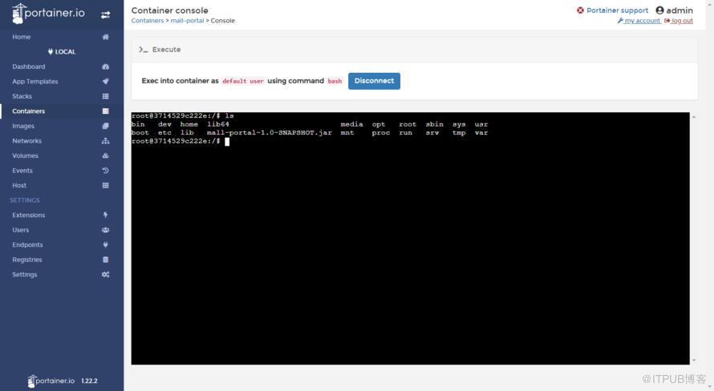Click the Home house icon
This screenshot has height=391, width=714.
click(x=106, y=37)
